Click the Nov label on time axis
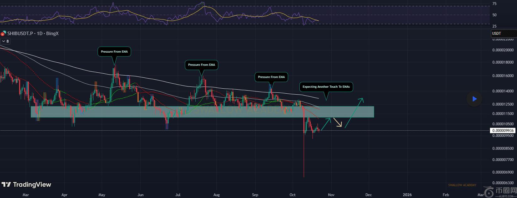Screen dimensions: 517x198 click(331, 195)
